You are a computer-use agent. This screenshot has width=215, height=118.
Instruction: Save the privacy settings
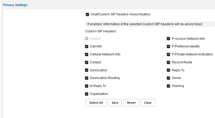115,103
